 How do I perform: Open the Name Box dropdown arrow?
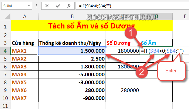29,5
